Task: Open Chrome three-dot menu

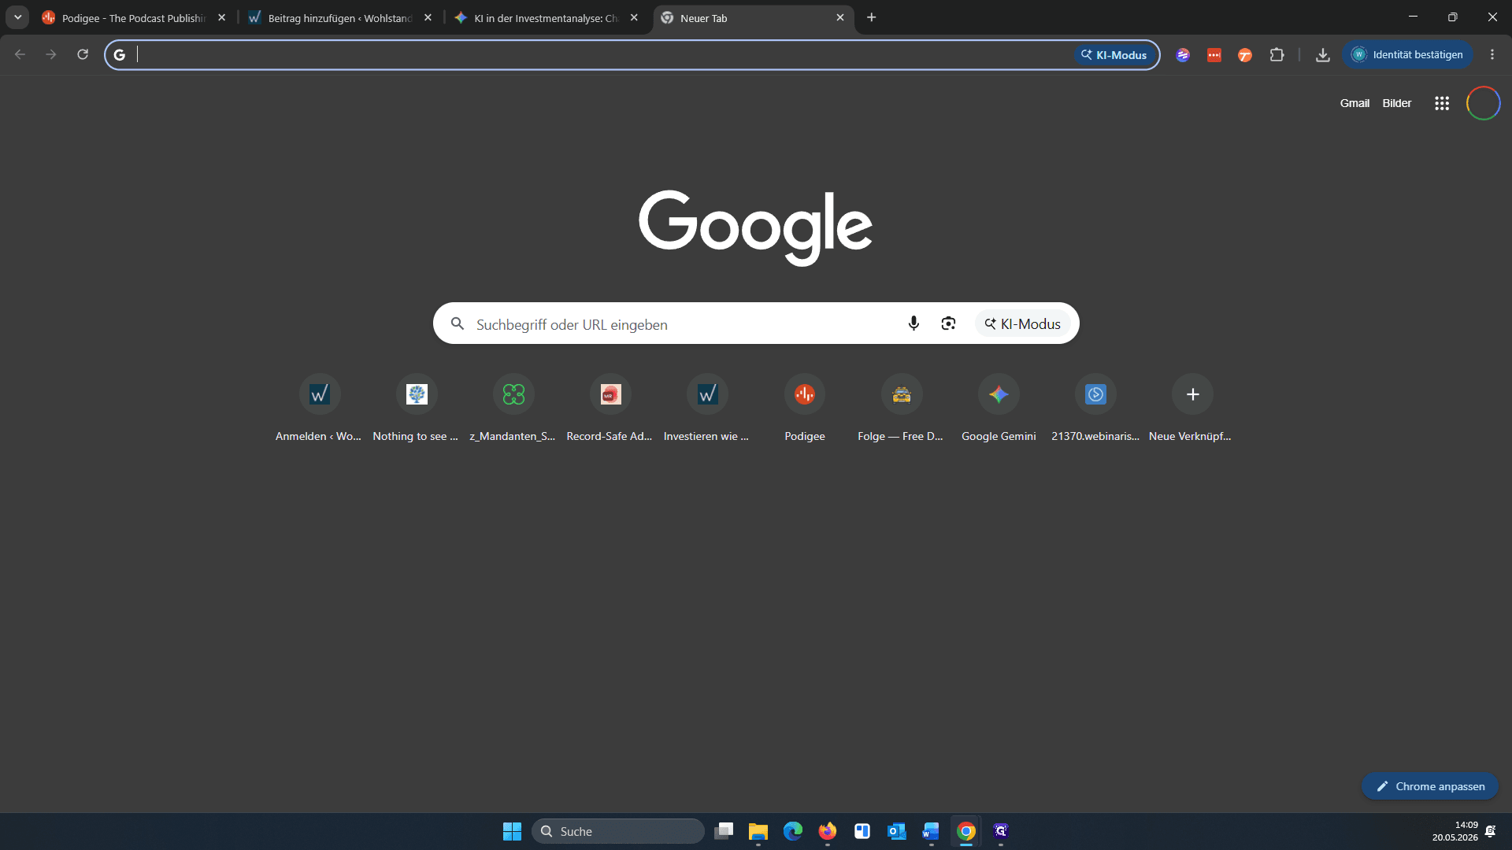Action: pos(1492,54)
